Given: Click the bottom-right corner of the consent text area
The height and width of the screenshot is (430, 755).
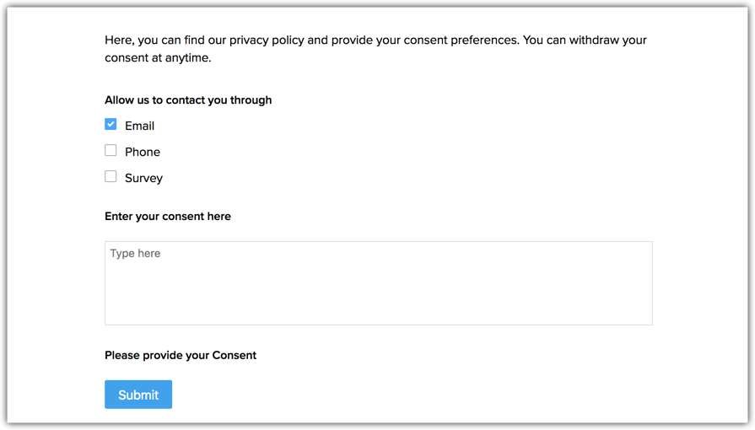Looking at the screenshot, I should (x=650, y=323).
